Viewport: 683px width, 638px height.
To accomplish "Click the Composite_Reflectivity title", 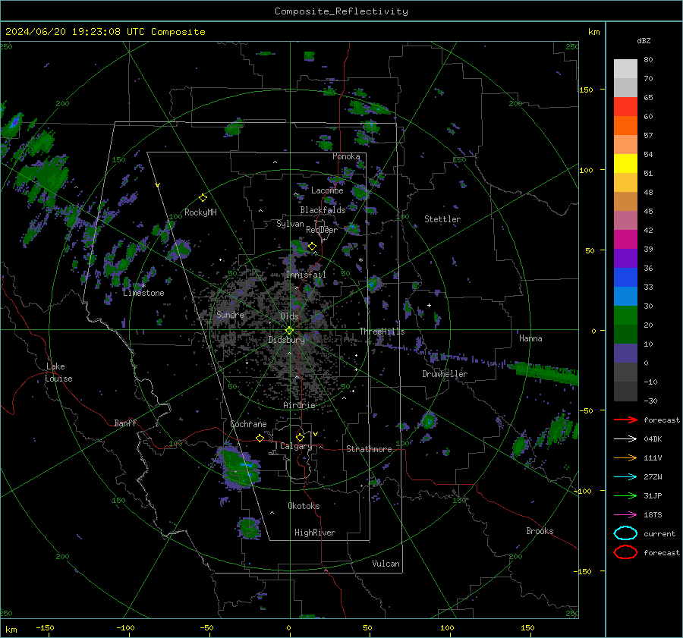I will coord(341,11).
